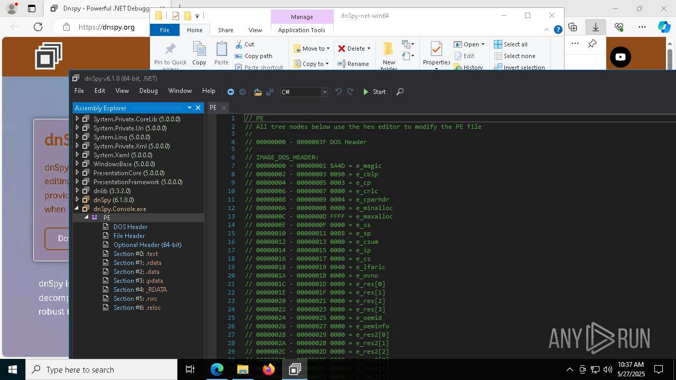Refresh the dnspy.org page in Edge
676x380 pixels.
pyautogui.click(x=38, y=27)
